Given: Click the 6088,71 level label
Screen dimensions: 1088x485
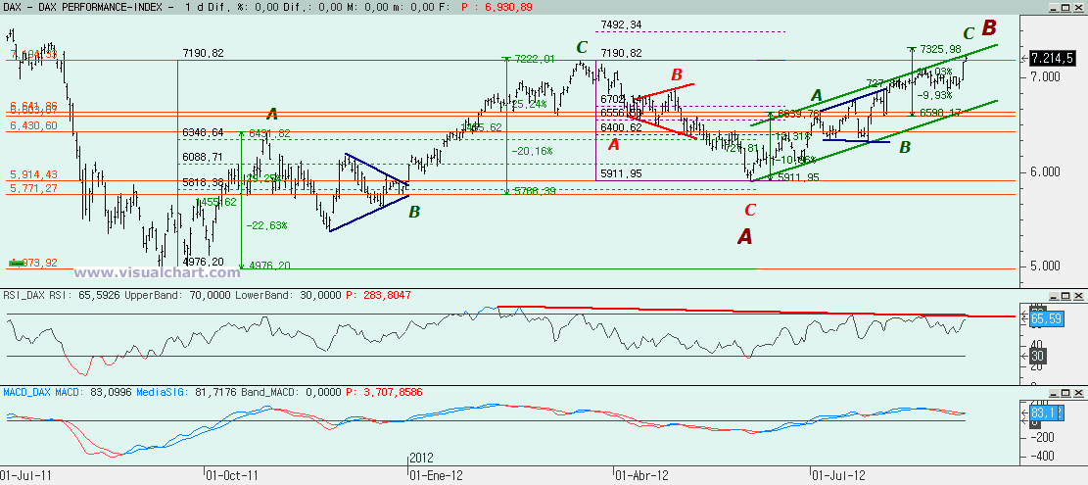Looking at the screenshot, I should (x=204, y=158).
